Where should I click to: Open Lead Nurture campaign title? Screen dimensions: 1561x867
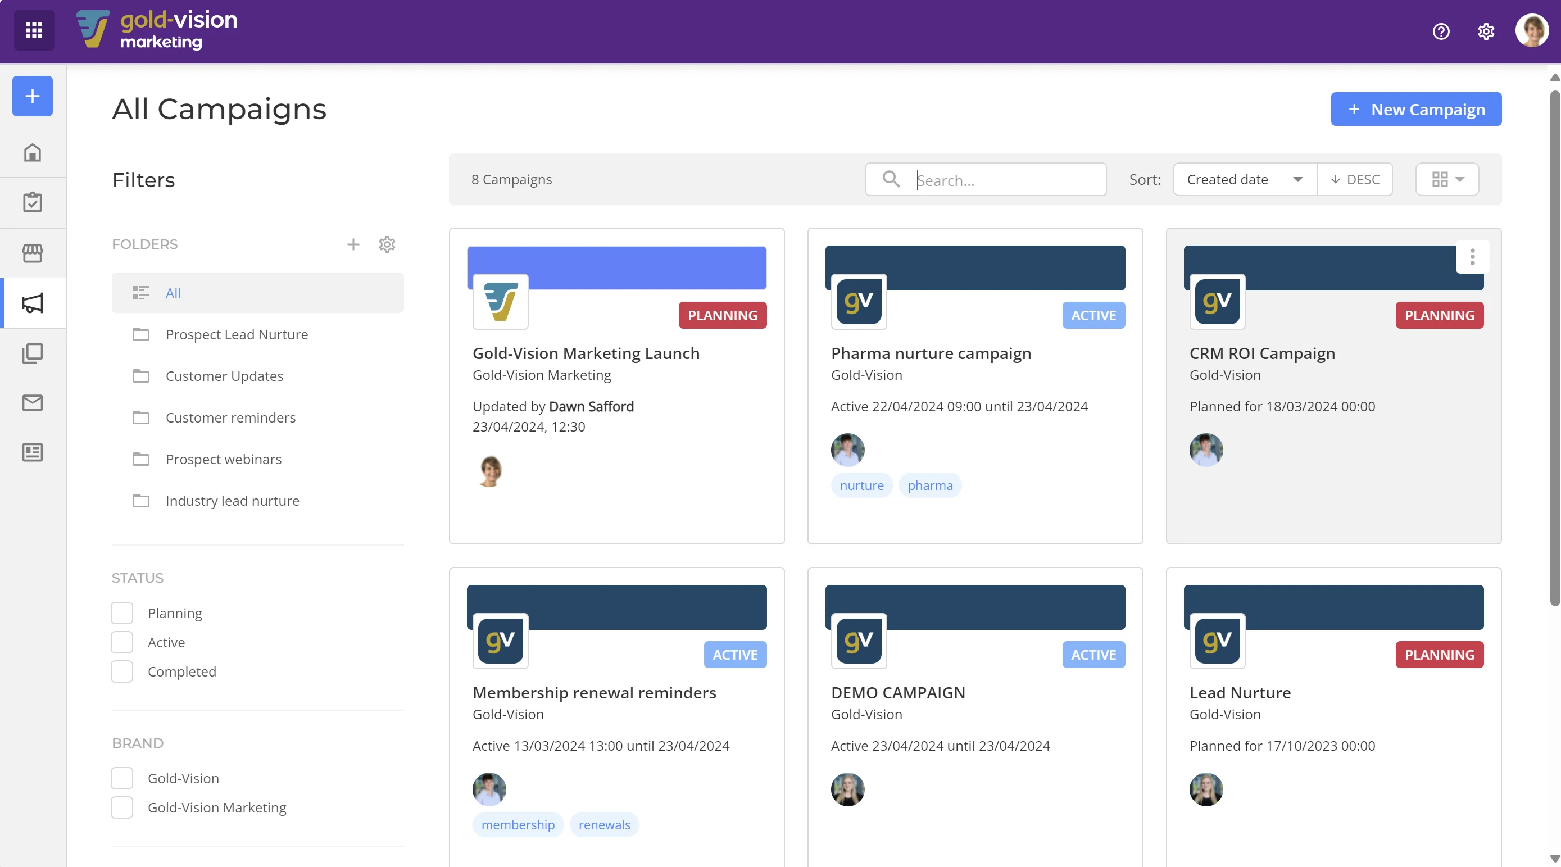[x=1241, y=692]
